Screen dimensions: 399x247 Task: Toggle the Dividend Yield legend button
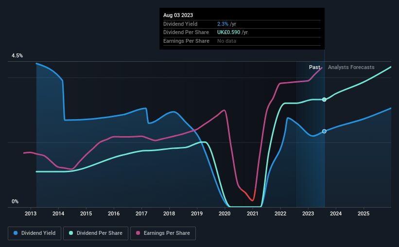click(35, 233)
